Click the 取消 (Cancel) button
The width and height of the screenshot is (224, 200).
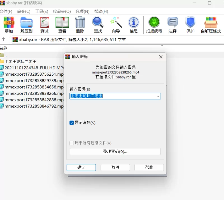pyautogui.click(x=115, y=168)
